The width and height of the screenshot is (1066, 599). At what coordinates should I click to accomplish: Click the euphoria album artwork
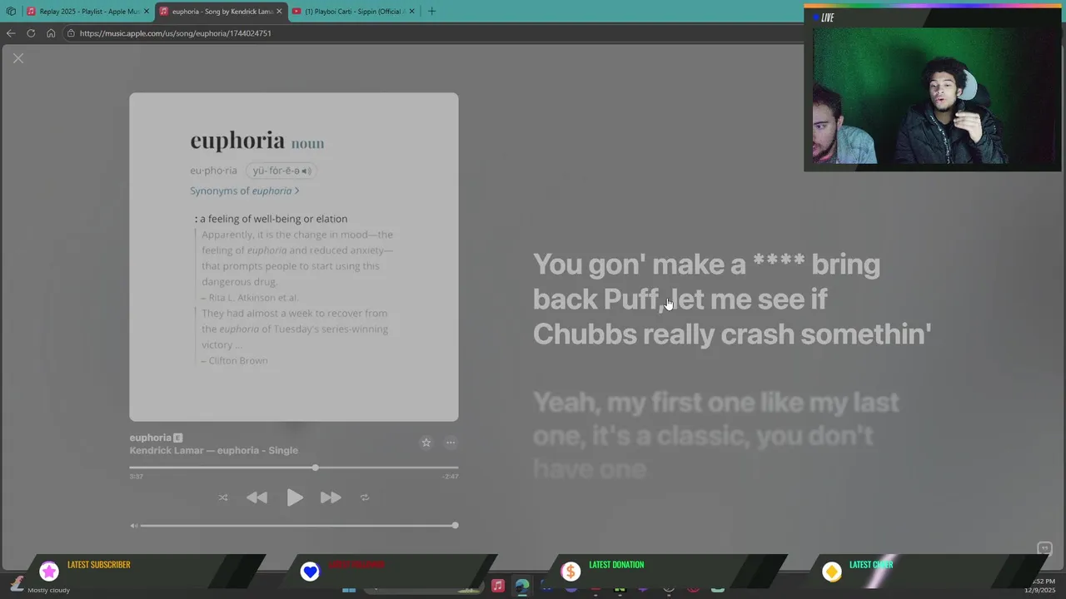294,257
